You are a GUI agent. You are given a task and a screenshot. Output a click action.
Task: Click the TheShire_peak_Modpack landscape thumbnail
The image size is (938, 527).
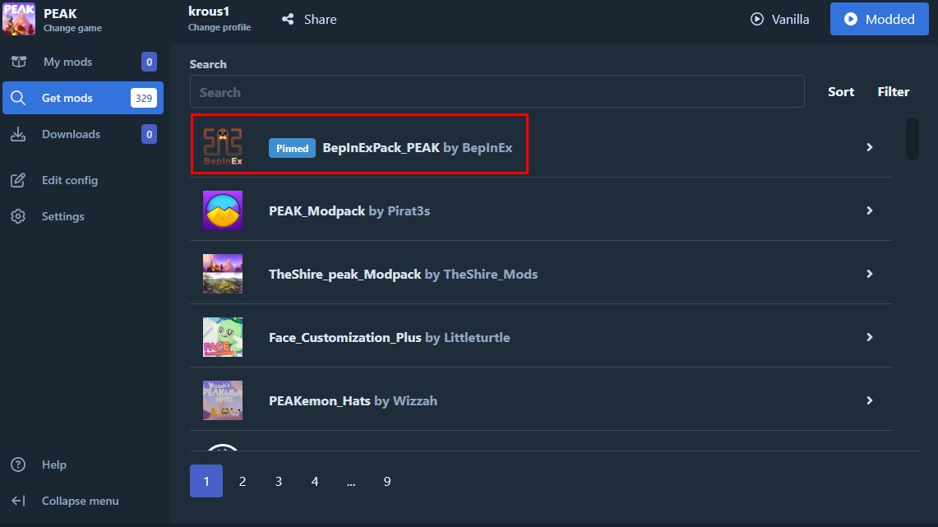point(223,274)
